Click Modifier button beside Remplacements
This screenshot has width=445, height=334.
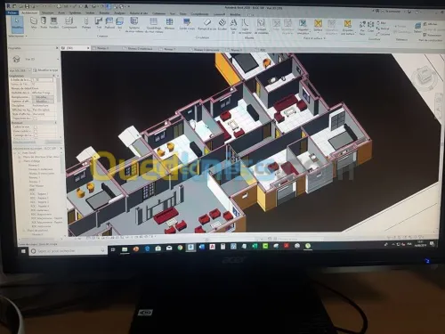tap(43, 97)
